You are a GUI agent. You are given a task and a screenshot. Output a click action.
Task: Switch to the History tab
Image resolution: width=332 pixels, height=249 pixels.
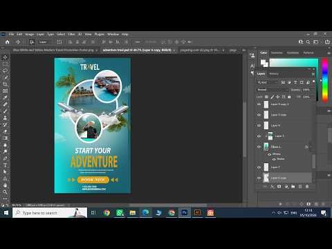pyautogui.click(x=274, y=74)
